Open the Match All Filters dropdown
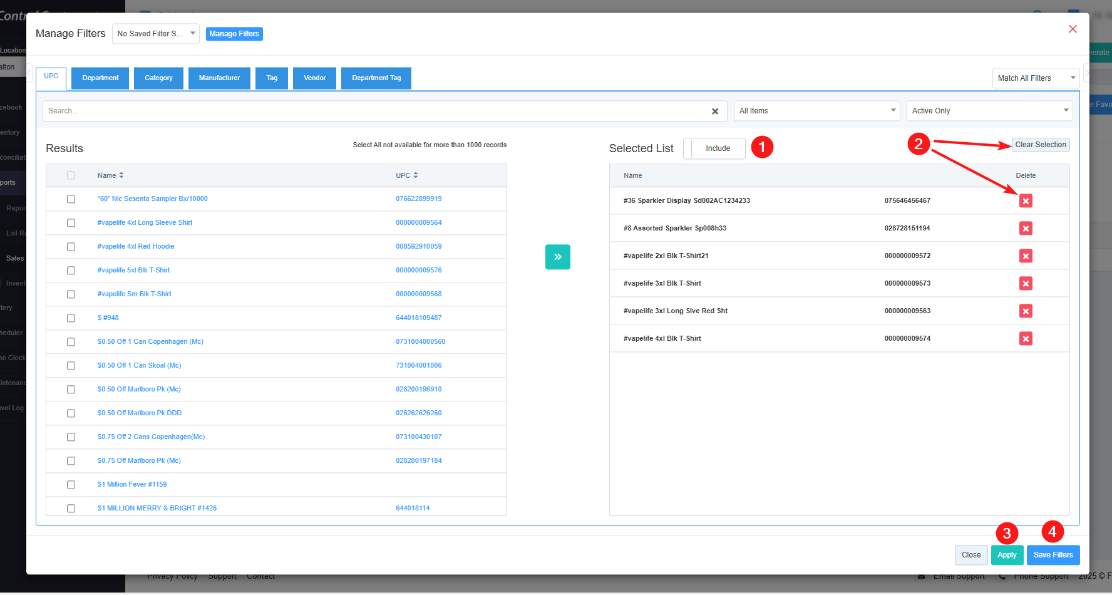This screenshot has width=1112, height=595. point(1036,78)
